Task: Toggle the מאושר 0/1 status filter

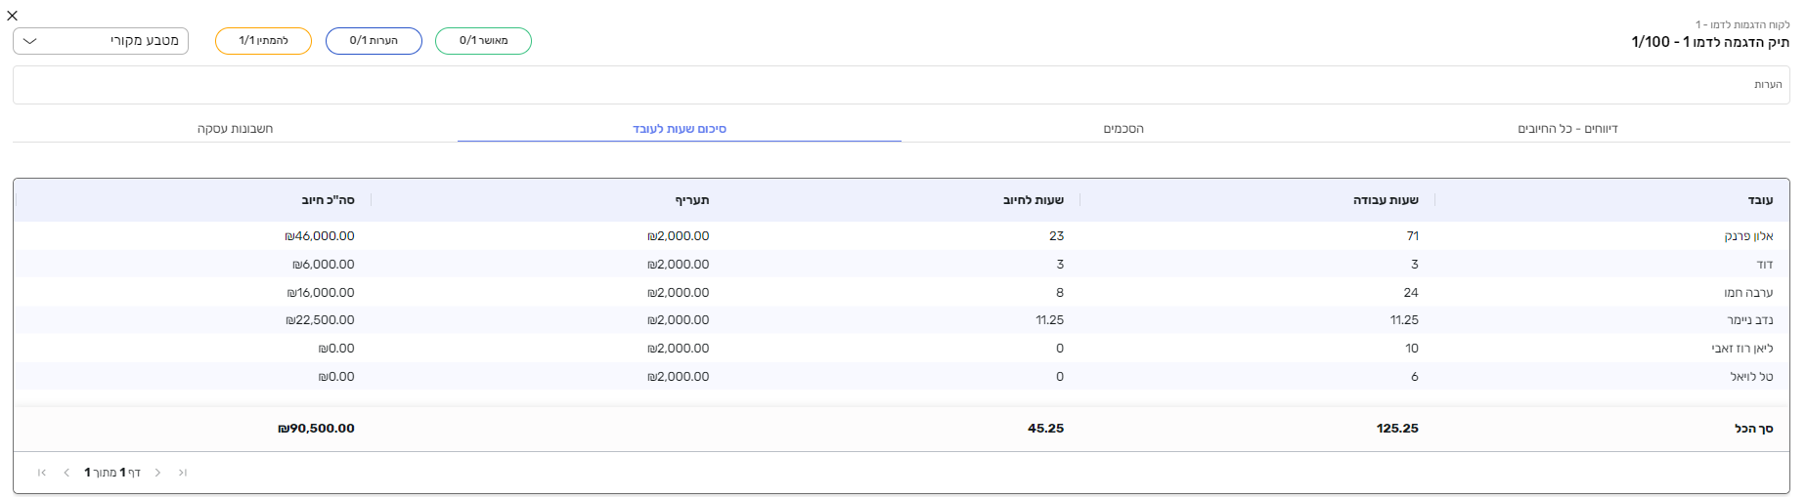Action: point(483,41)
